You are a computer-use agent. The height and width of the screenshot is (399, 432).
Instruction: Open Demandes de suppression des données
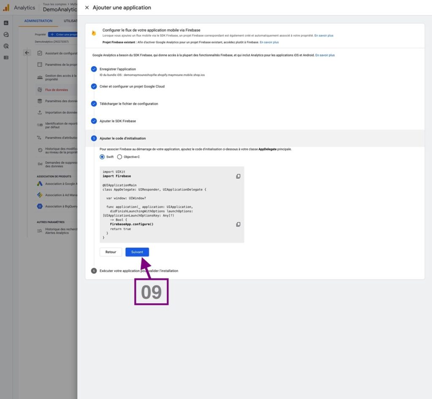pyautogui.click(x=57, y=164)
